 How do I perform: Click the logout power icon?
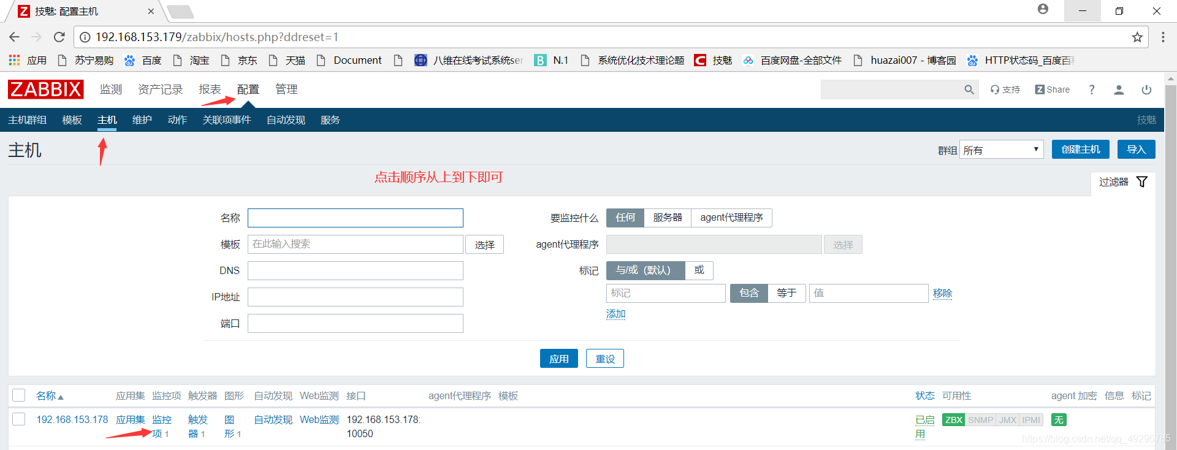[1146, 90]
